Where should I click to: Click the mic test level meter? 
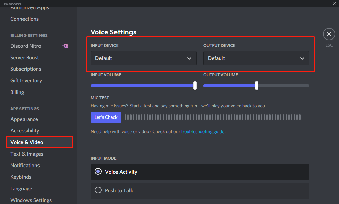(x=213, y=117)
